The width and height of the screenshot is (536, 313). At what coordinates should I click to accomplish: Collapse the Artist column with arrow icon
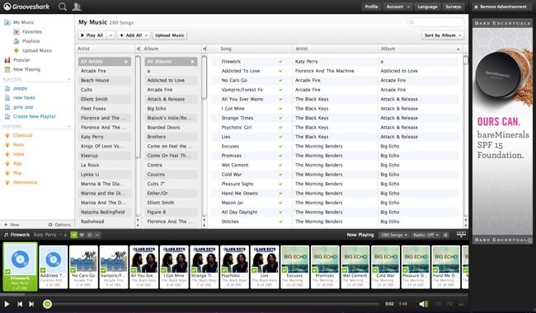(x=138, y=49)
